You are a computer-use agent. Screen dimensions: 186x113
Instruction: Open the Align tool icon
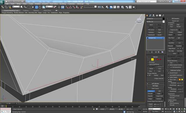103,7
